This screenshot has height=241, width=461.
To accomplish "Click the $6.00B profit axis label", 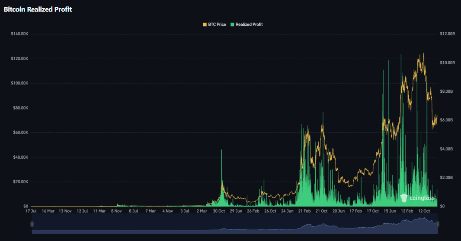I will click(446, 120).
